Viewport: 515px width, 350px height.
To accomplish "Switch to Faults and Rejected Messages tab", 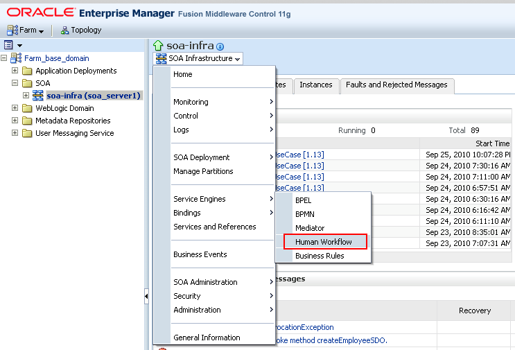I will click(396, 85).
